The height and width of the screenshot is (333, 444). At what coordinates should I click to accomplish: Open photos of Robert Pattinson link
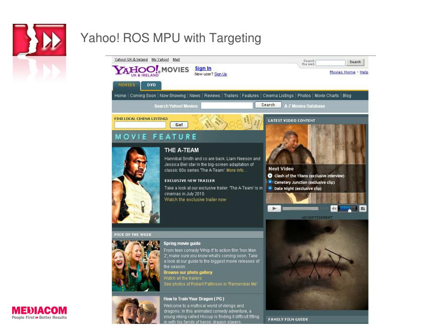click(x=210, y=284)
